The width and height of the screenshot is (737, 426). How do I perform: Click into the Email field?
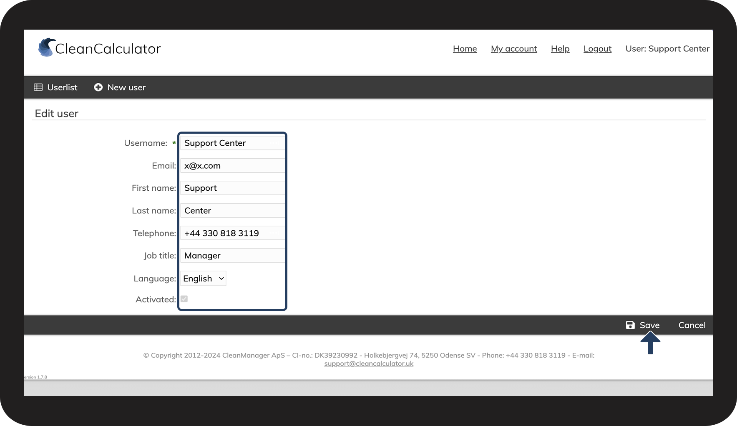233,166
